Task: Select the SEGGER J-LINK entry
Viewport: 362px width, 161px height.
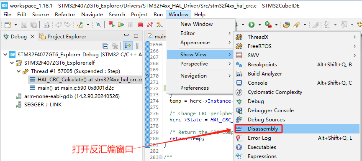Action: click(39, 105)
